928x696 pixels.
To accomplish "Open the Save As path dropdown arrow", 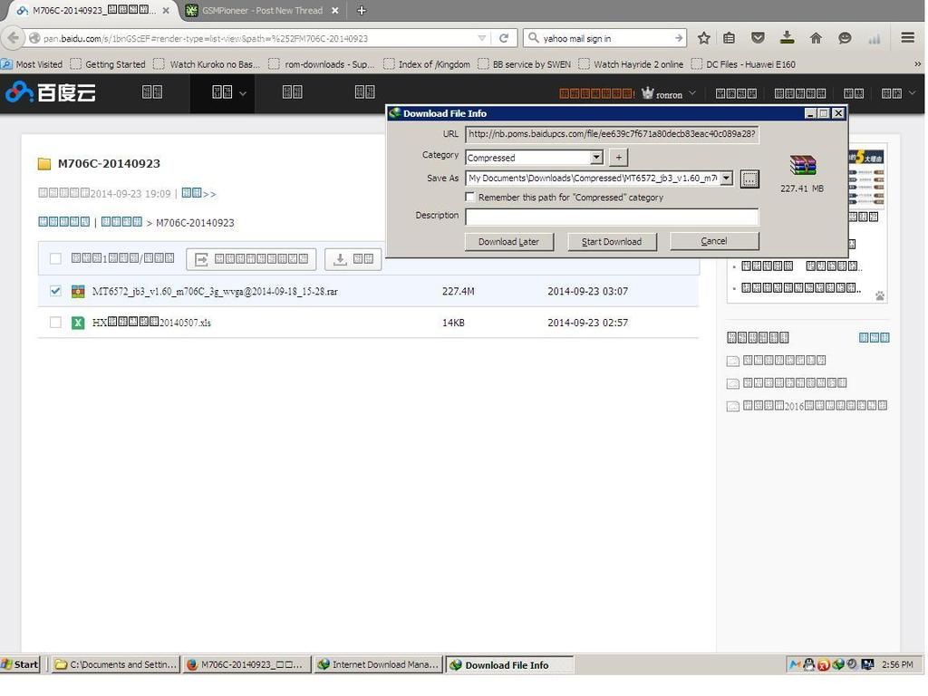I will [x=726, y=179].
